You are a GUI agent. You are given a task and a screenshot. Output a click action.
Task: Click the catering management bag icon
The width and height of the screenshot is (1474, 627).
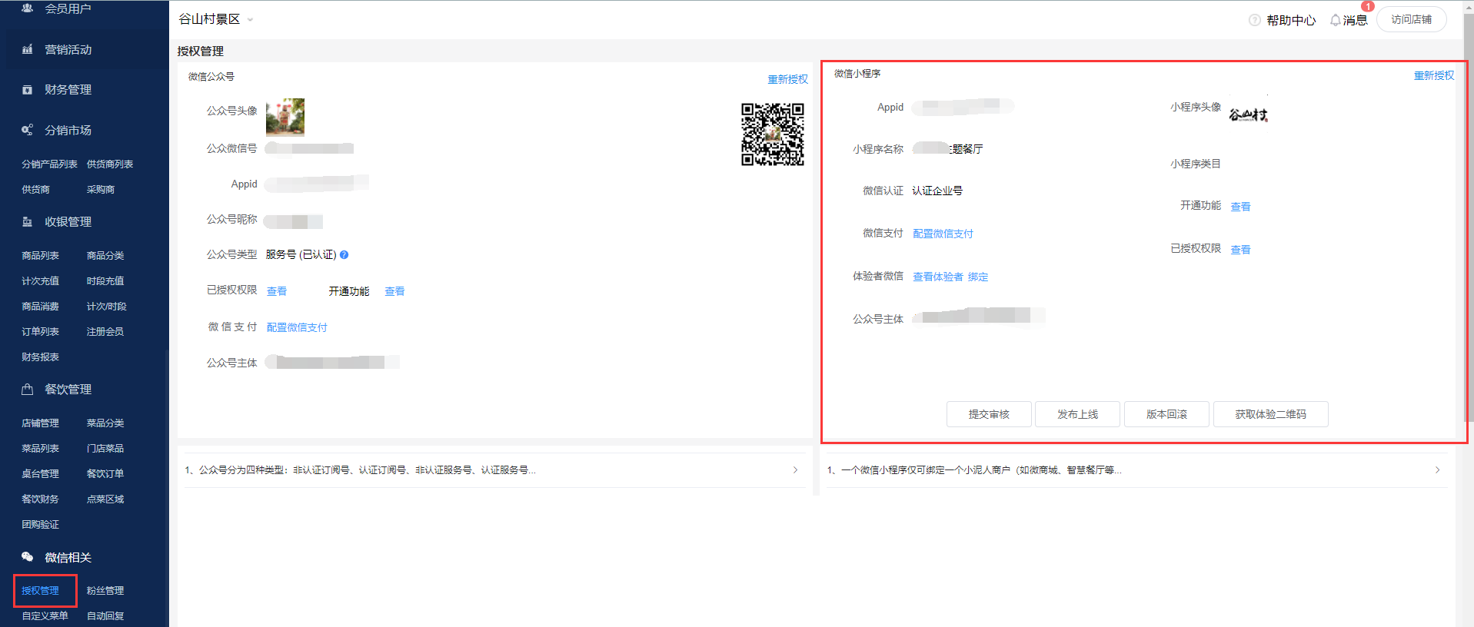(x=28, y=390)
